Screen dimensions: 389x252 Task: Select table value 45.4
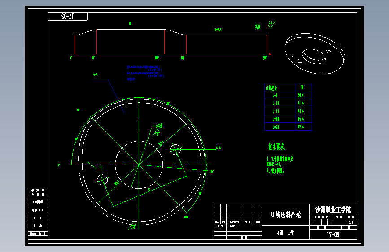coord(301,119)
